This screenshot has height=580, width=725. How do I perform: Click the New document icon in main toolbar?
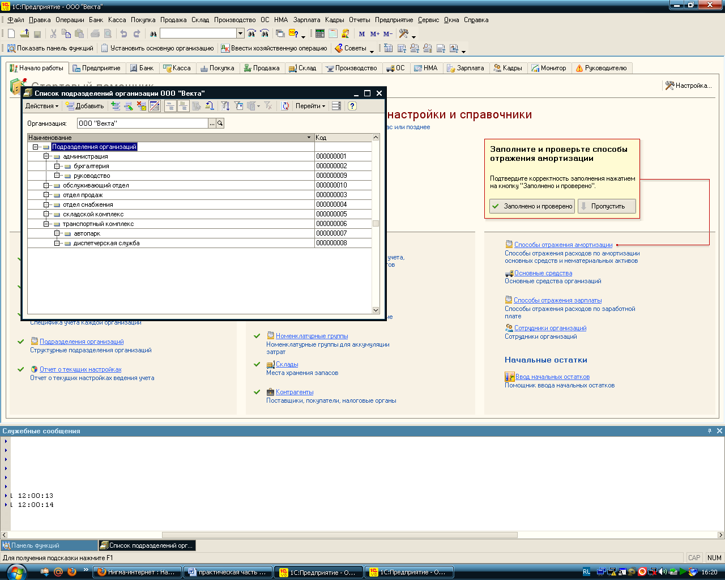point(11,34)
